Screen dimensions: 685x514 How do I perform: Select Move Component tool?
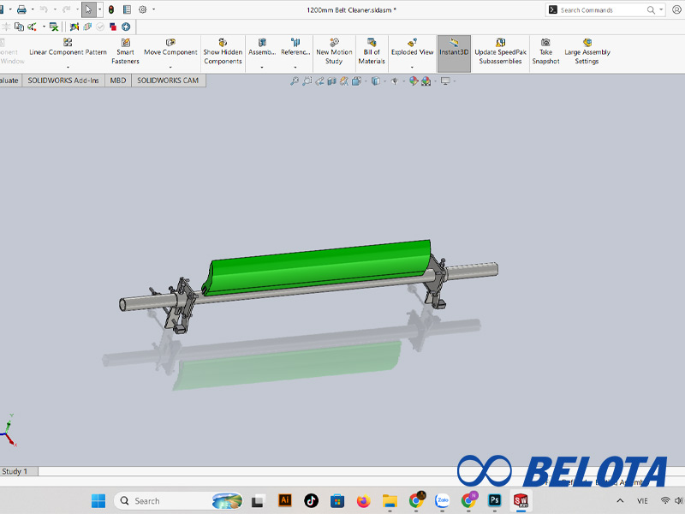(x=170, y=47)
